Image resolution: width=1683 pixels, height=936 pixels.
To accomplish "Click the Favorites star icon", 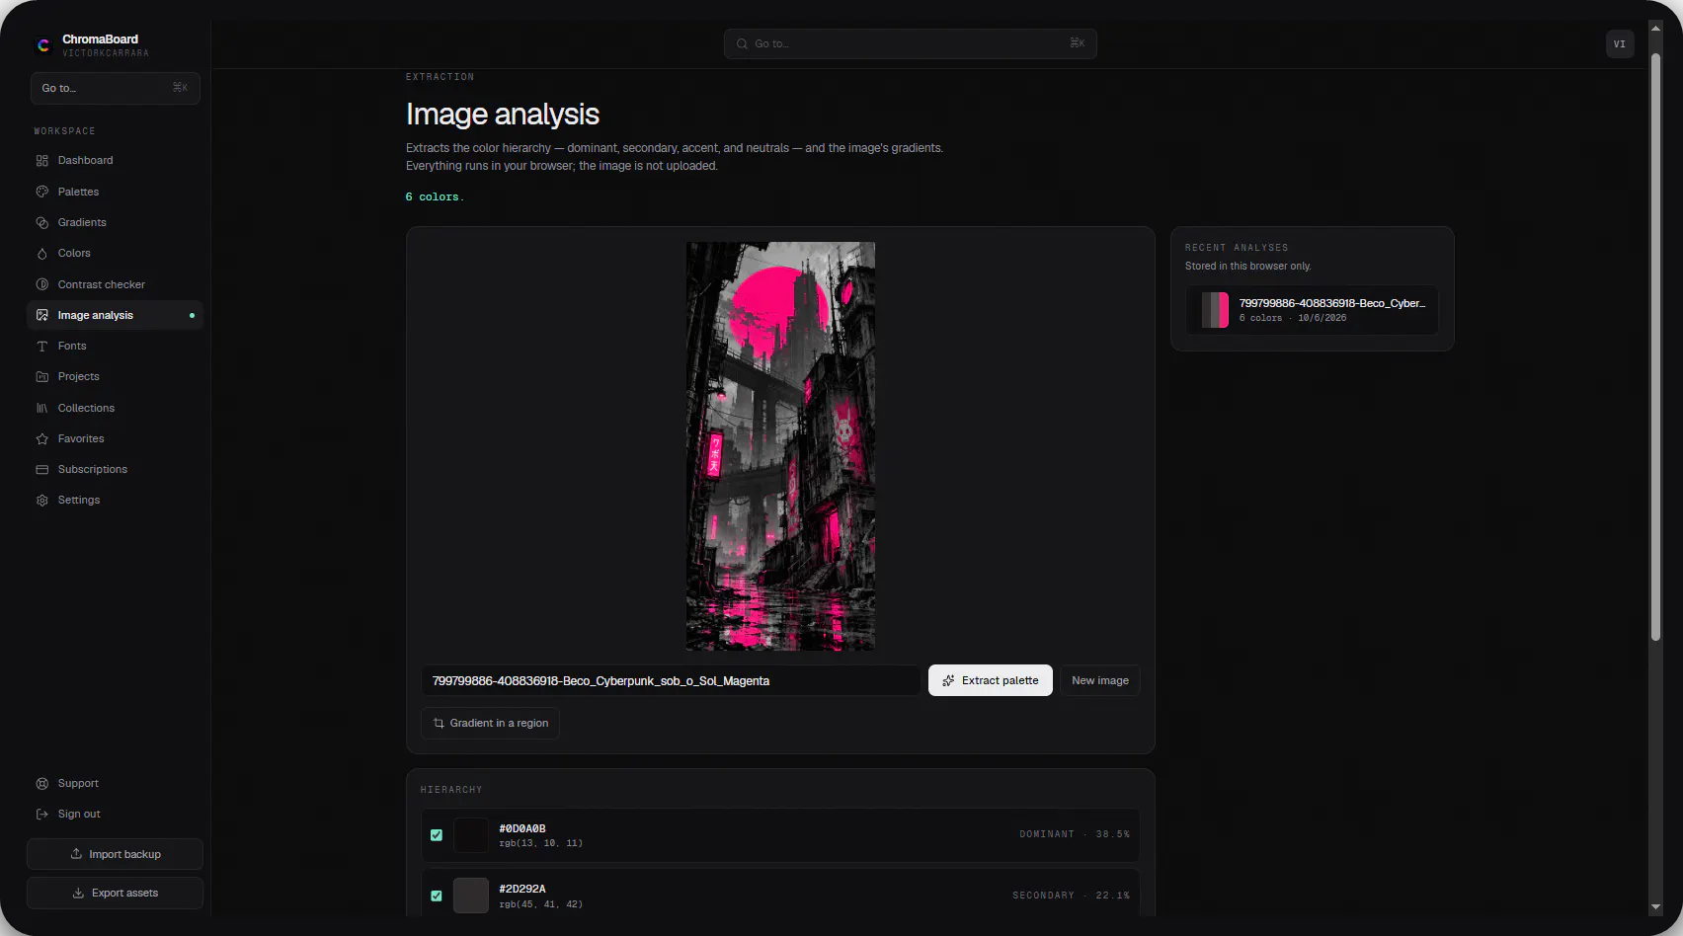I will point(41,439).
